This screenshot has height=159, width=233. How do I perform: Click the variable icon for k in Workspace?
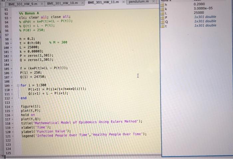162,9
